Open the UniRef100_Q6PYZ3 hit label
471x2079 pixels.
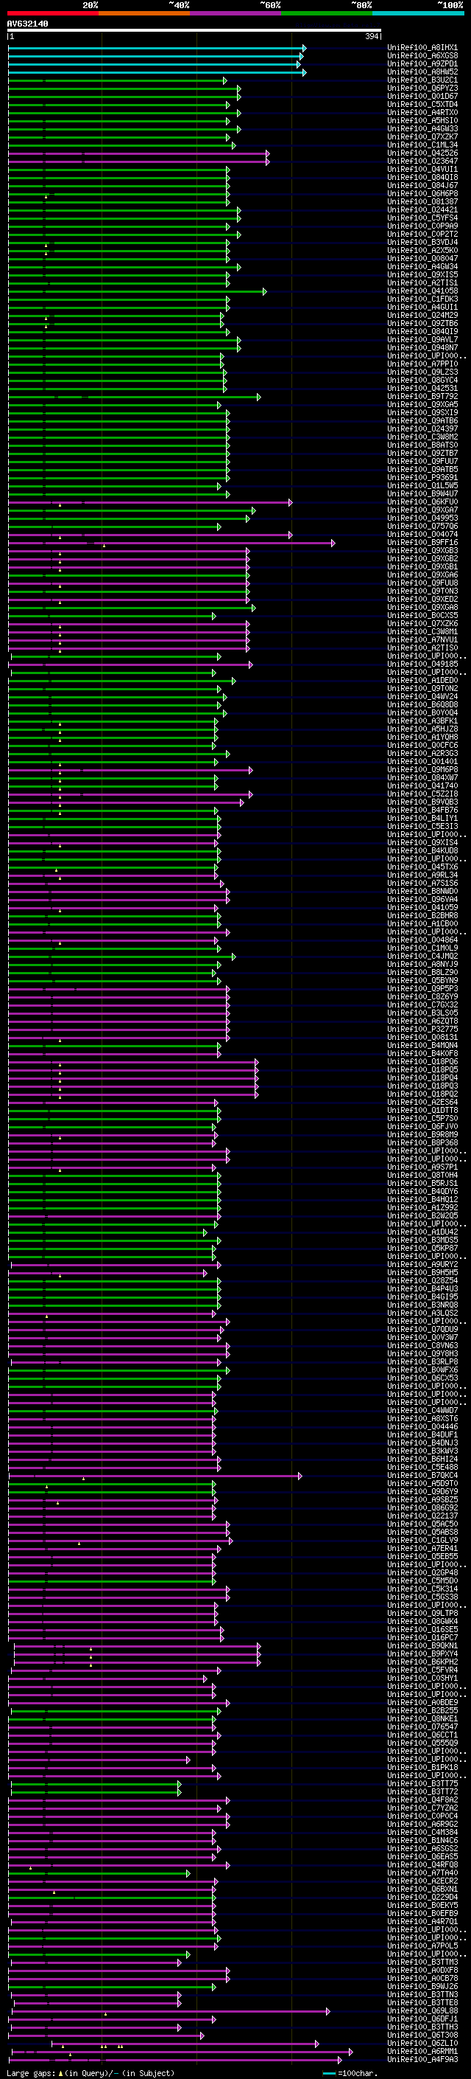click(x=422, y=88)
